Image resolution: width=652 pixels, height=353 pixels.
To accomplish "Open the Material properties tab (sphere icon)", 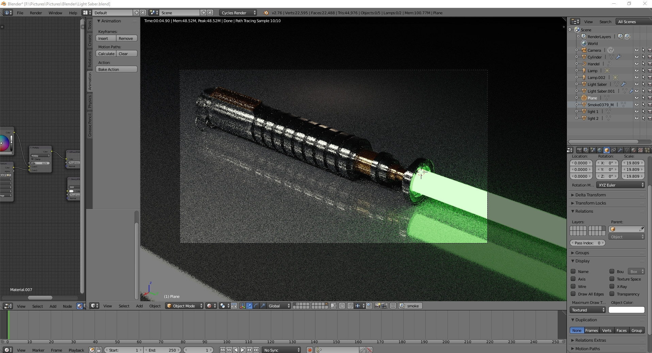I will [x=633, y=150].
